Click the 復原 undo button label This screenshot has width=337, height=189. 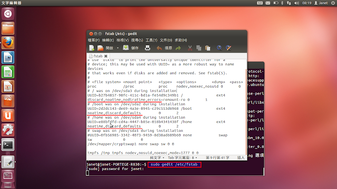click(x=168, y=48)
